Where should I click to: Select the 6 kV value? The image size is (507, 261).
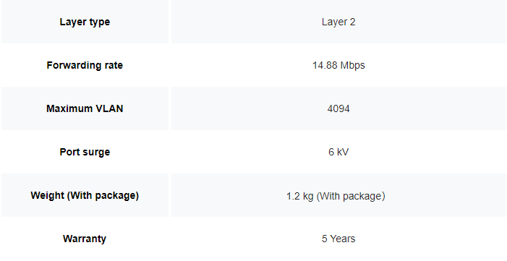[338, 152]
